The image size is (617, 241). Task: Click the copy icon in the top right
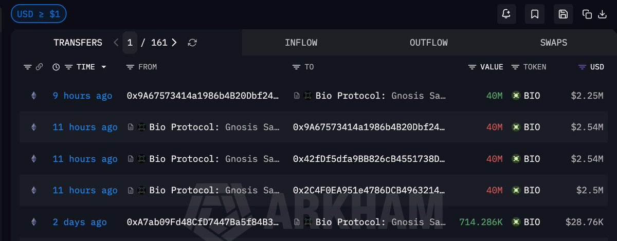(587, 14)
